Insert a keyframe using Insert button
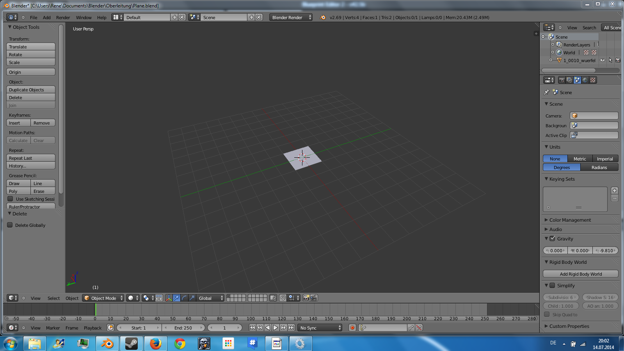Screen dimensions: 624x351 pos(18,123)
